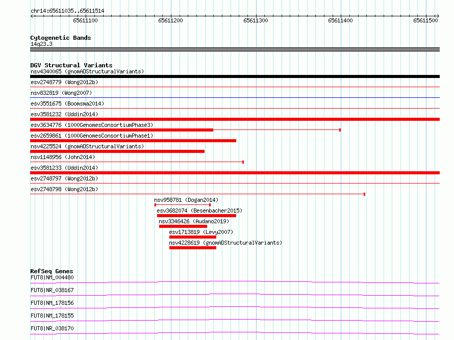Click the red bar under esv3682074

196,216
